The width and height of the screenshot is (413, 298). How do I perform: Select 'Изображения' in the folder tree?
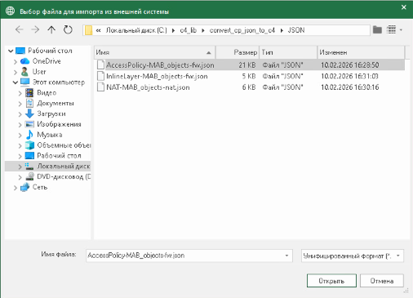coord(59,124)
